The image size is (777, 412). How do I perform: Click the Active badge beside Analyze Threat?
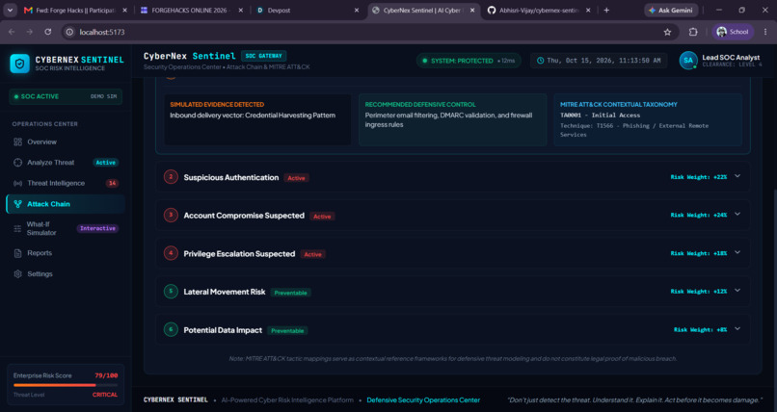coord(105,163)
